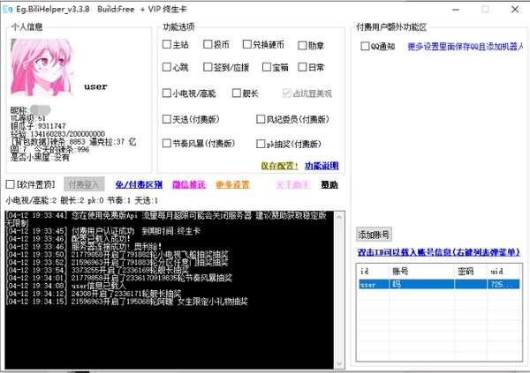Click the uid column header
The width and height of the screenshot is (530, 373).
click(x=503, y=271)
